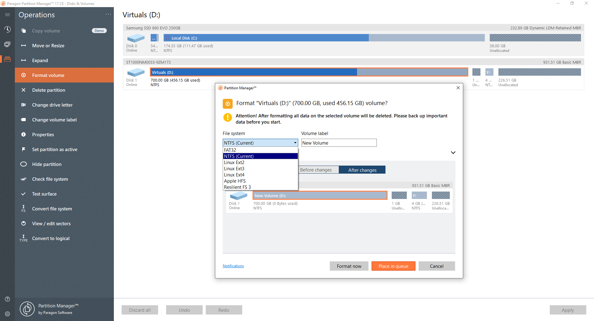Open the Settings gear in bottom-left corner

click(x=7, y=314)
